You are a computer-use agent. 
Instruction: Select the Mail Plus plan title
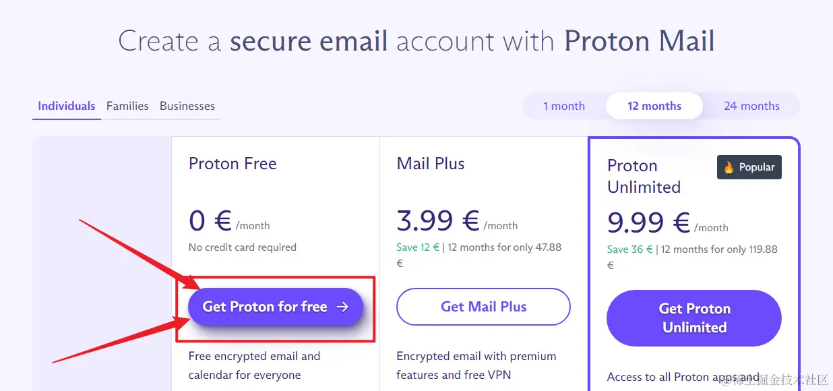(430, 163)
